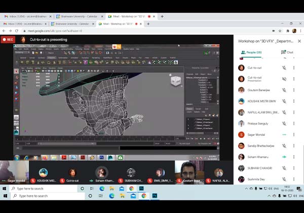Switch to the People (35) tab

pos(251,52)
